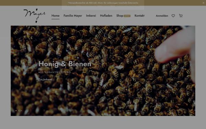Screen dimensions: 206x129
Task: Open the Kontakt page
Action: point(139,16)
